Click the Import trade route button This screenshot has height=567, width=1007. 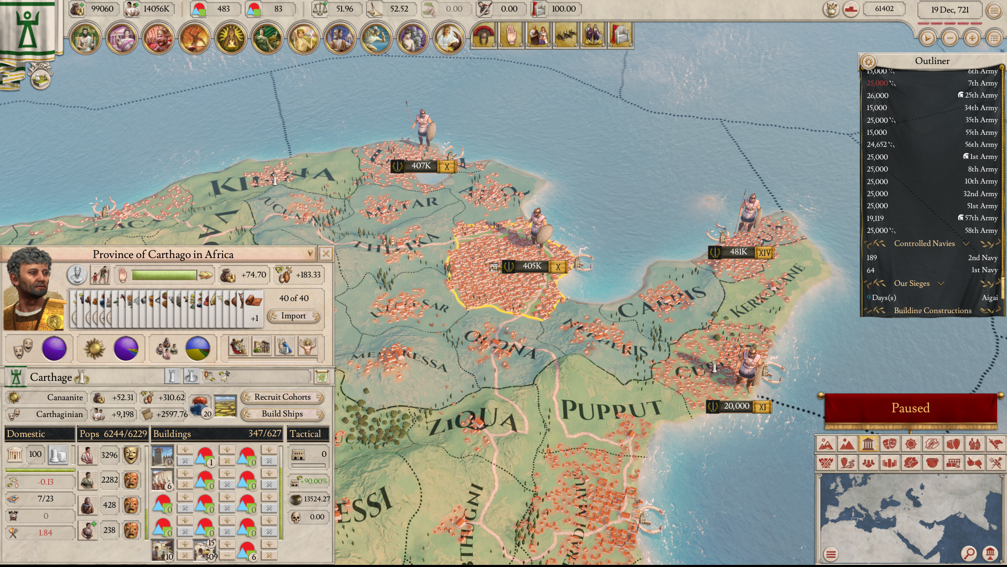293,316
